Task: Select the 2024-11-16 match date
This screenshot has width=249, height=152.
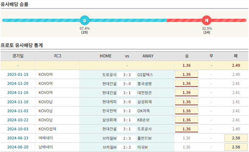Action: pos(18,93)
